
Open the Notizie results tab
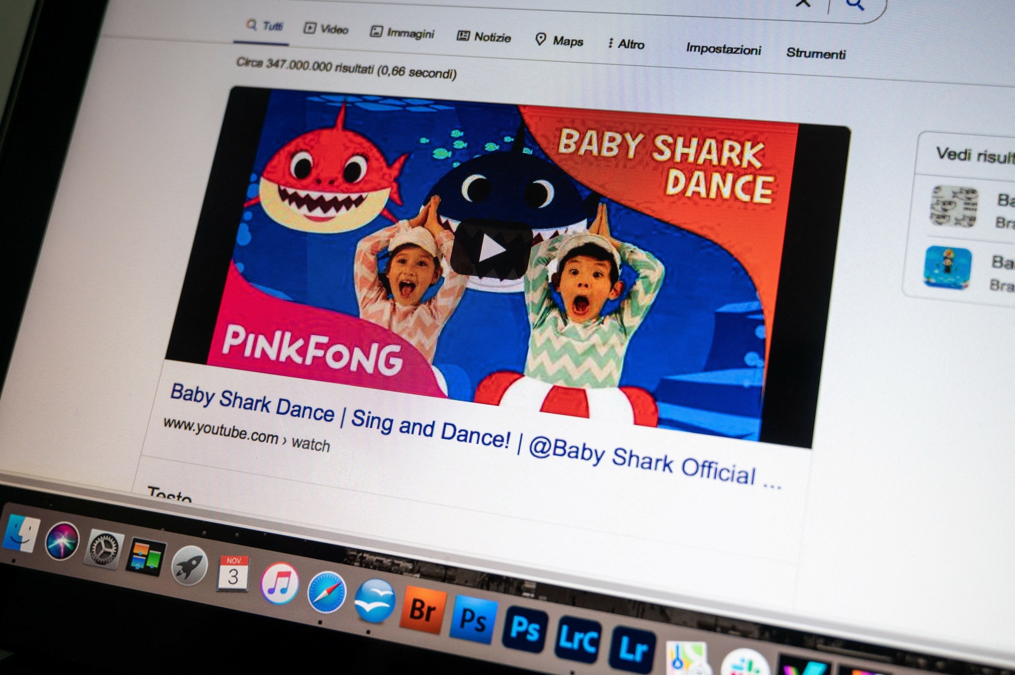[x=484, y=37]
